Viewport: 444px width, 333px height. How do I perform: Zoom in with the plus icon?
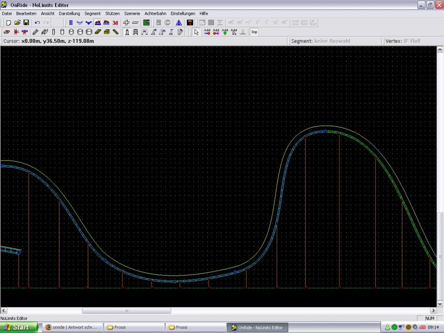(x=126, y=23)
